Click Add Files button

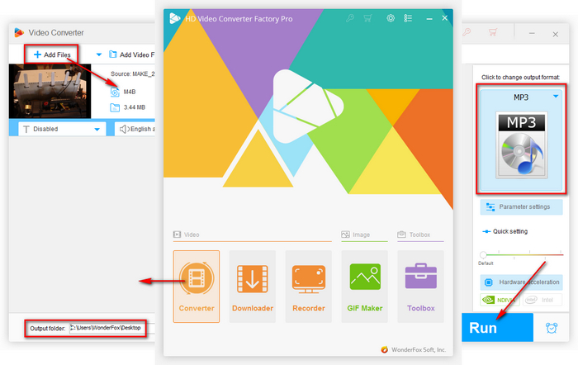(x=51, y=55)
